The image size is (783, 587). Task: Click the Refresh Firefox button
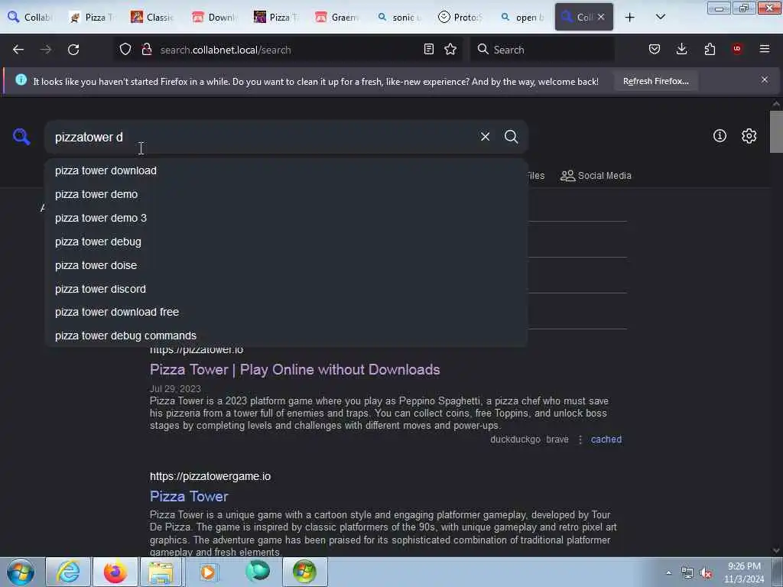point(655,81)
